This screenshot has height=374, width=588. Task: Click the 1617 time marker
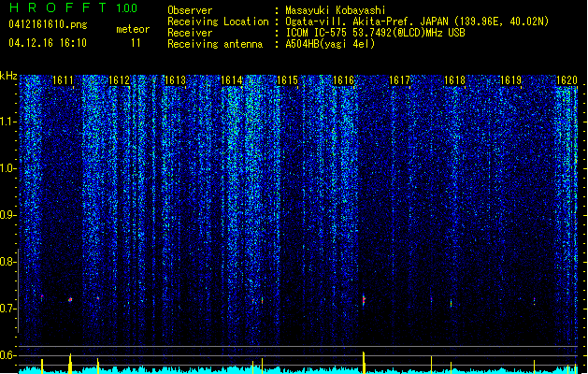(399, 79)
